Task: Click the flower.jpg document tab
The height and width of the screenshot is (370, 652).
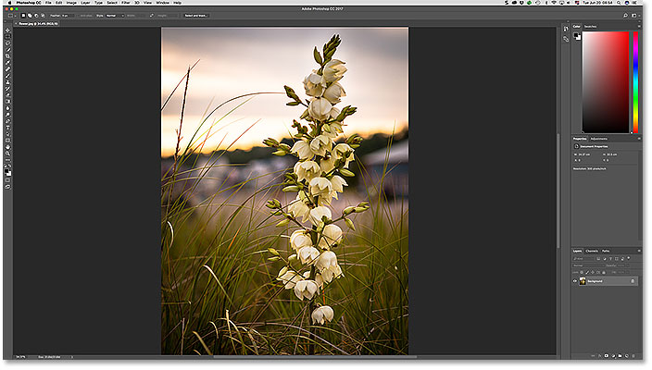Action: tap(38, 24)
